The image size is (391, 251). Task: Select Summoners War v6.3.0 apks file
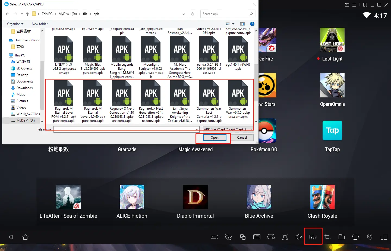[238, 100]
